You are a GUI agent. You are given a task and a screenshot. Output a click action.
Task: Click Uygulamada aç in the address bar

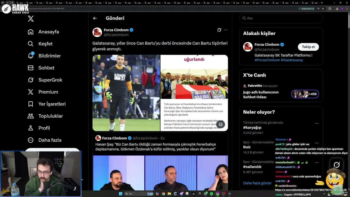tap(306, 9)
